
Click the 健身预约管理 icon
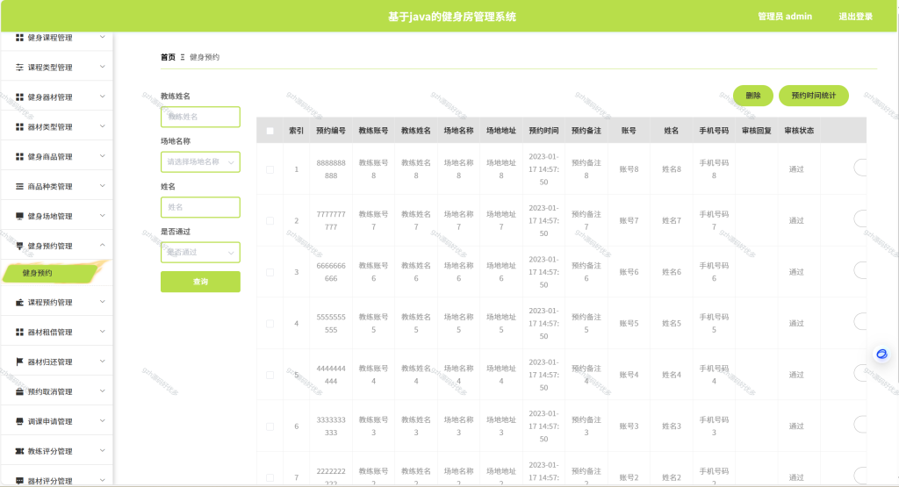(x=19, y=246)
